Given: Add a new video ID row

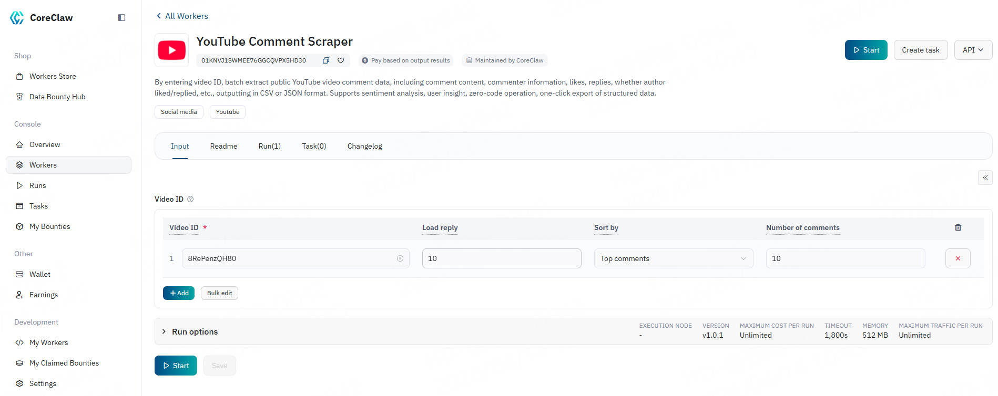Looking at the screenshot, I should point(179,293).
